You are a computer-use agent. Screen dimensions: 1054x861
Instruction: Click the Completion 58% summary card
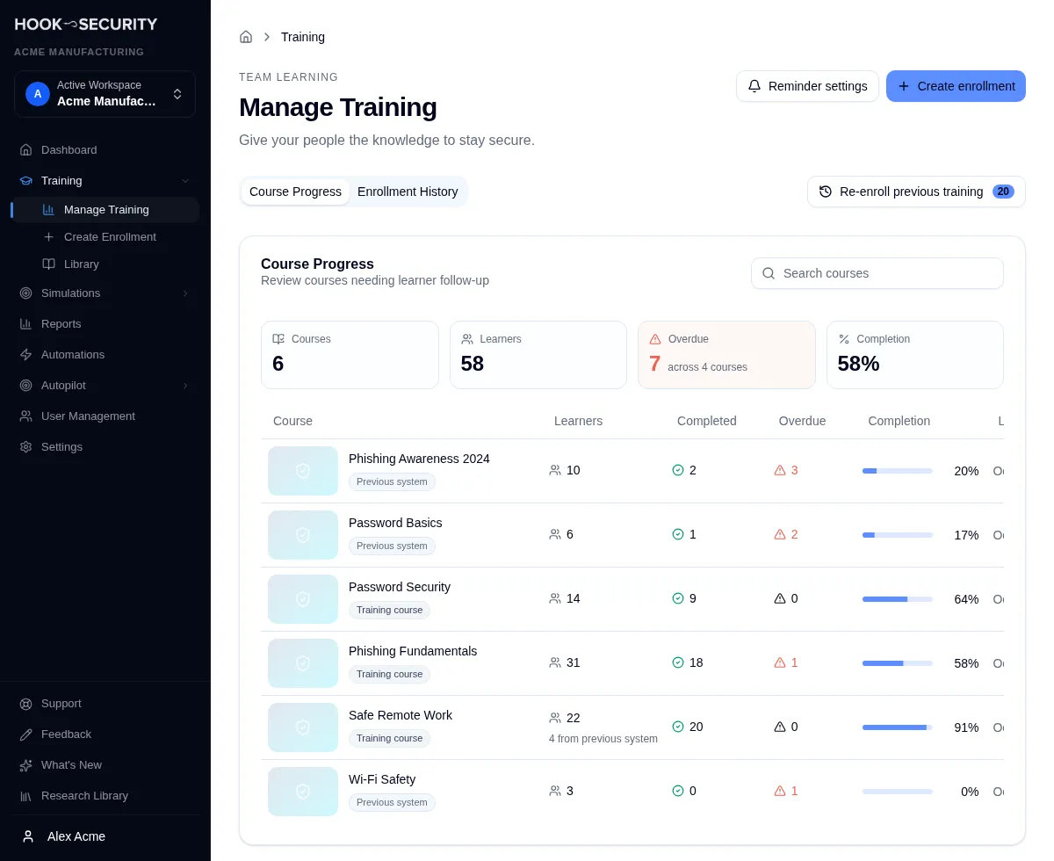pyautogui.click(x=915, y=355)
